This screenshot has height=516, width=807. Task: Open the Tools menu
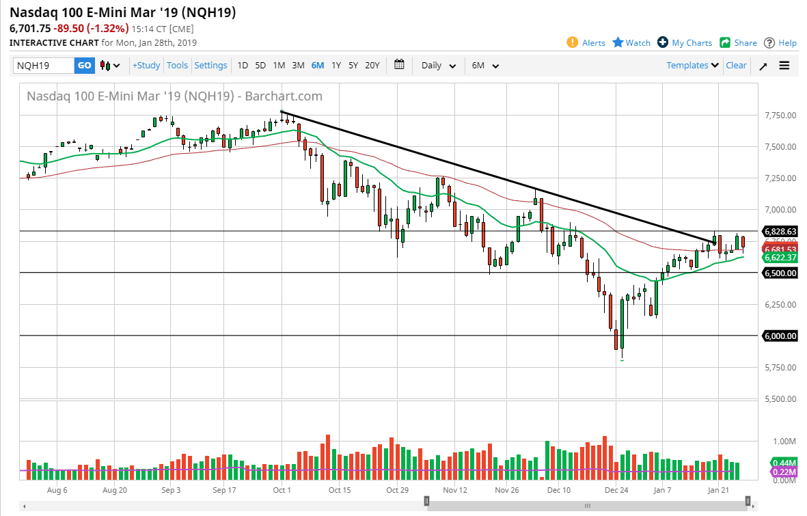pyautogui.click(x=177, y=65)
